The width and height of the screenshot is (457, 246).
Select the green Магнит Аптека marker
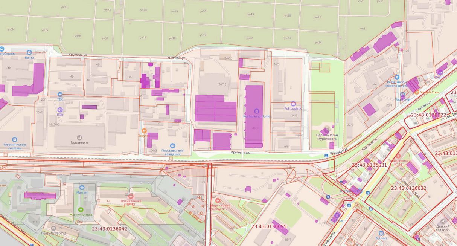coord(81,209)
